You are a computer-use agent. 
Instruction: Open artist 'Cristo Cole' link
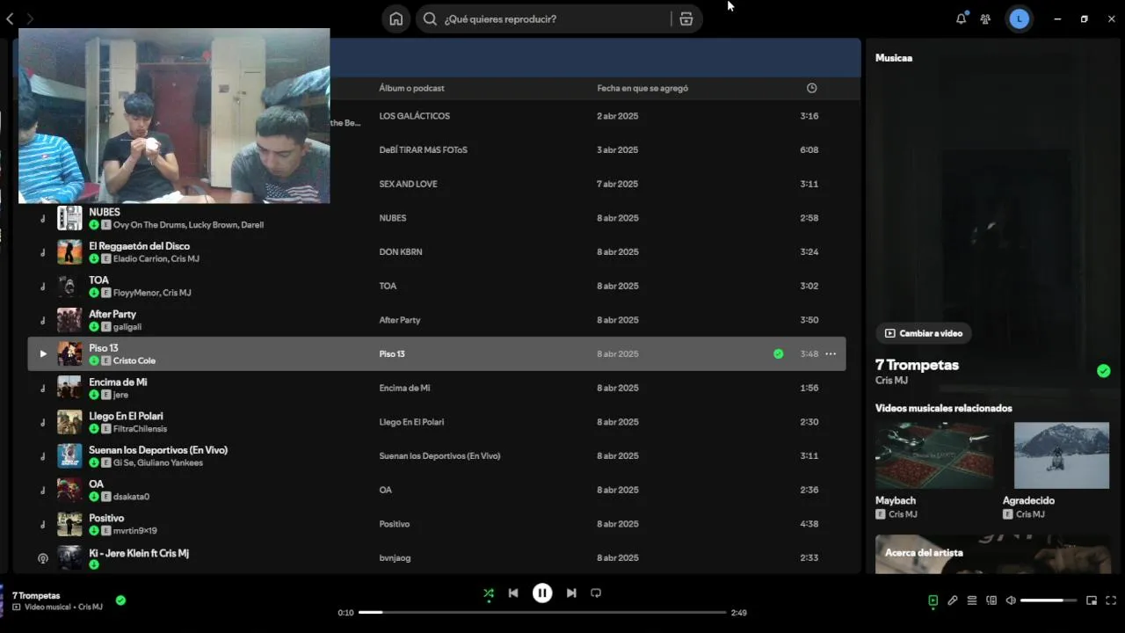pyautogui.click(x=134, y=360)
